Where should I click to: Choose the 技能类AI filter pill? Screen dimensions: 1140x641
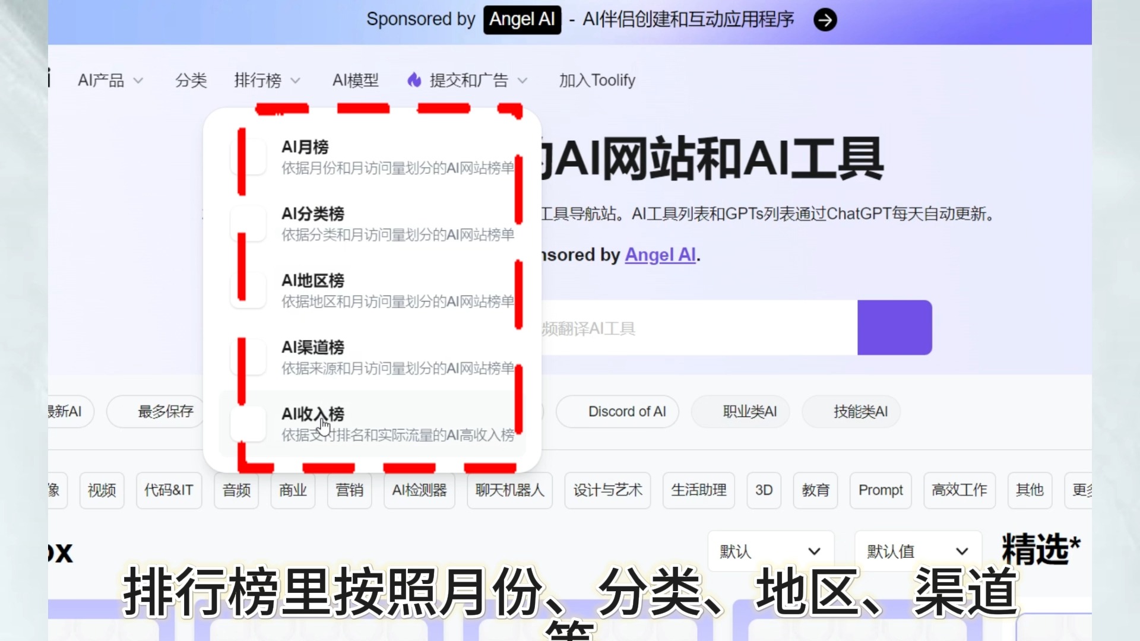pos(851,411)
